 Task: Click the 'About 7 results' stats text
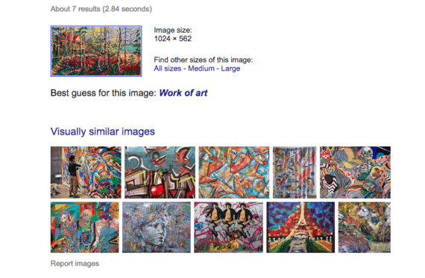(x=101, y=9)
